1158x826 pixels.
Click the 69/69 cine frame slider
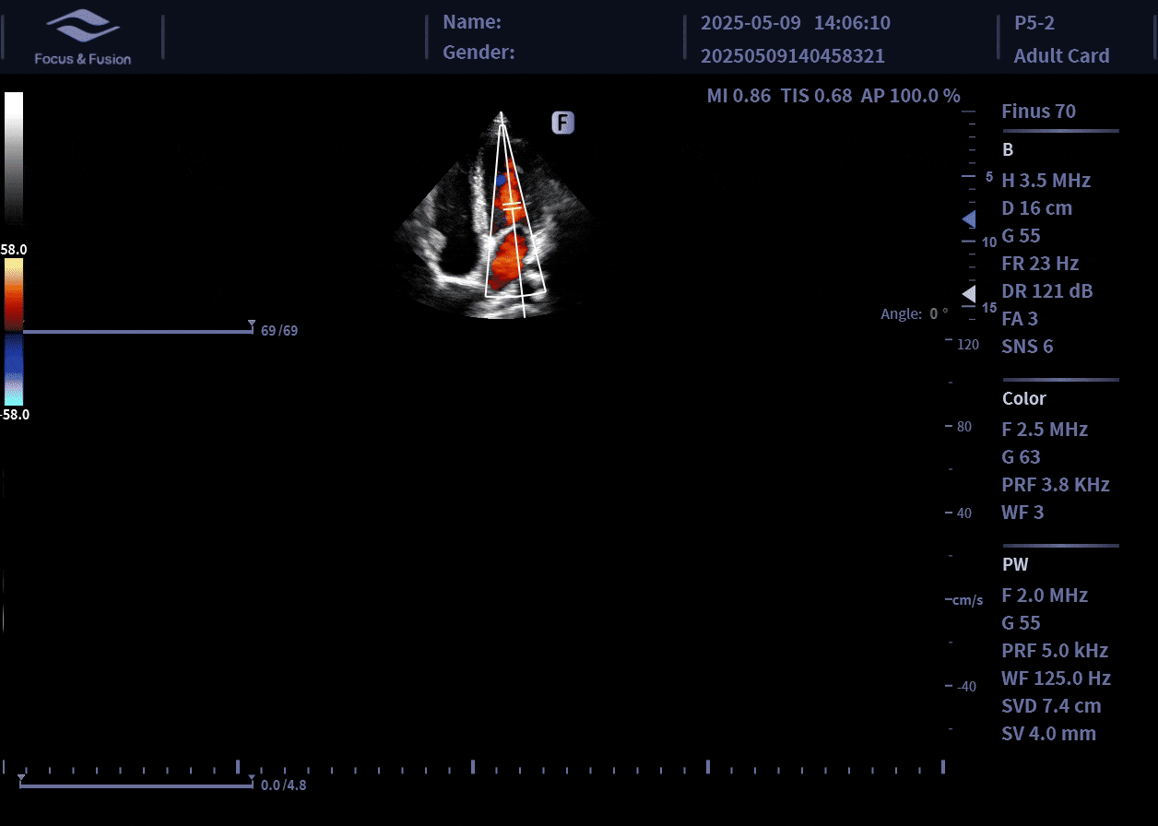pos(136,329)
